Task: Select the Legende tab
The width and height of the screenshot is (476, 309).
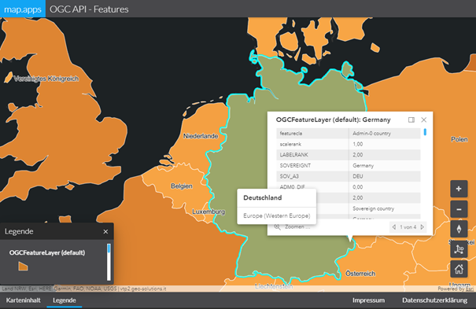Action: pyautogui.click(x=65, y=300)
